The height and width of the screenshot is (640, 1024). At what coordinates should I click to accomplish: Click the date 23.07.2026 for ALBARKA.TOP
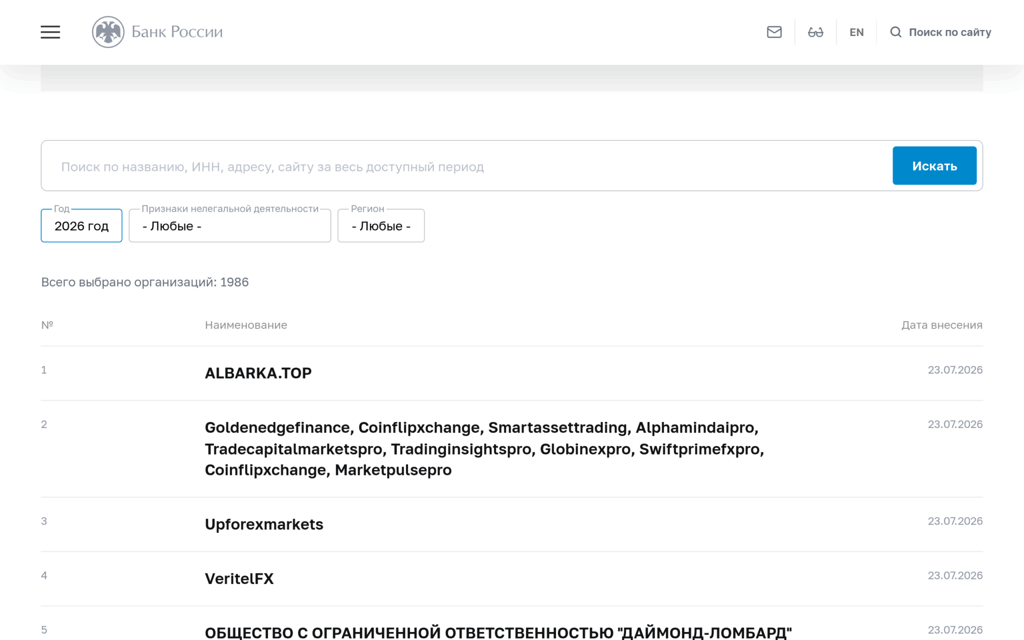click(x=955, y=370)
